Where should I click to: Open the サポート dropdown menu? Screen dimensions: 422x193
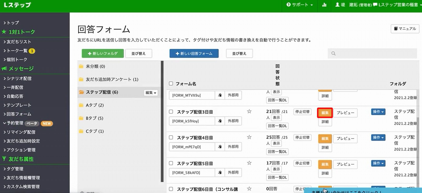pos(300,5)
